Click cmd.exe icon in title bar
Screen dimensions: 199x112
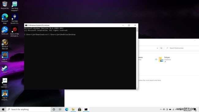[26, 25]
